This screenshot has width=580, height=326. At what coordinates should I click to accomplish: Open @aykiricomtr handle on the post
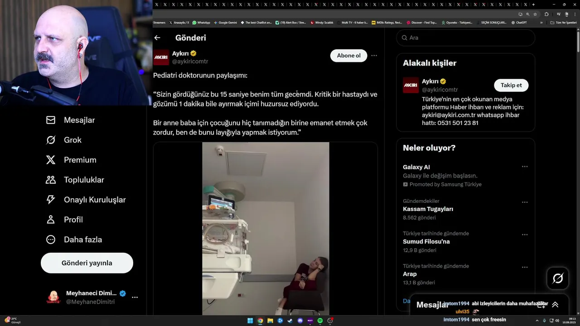pos(190,62)
